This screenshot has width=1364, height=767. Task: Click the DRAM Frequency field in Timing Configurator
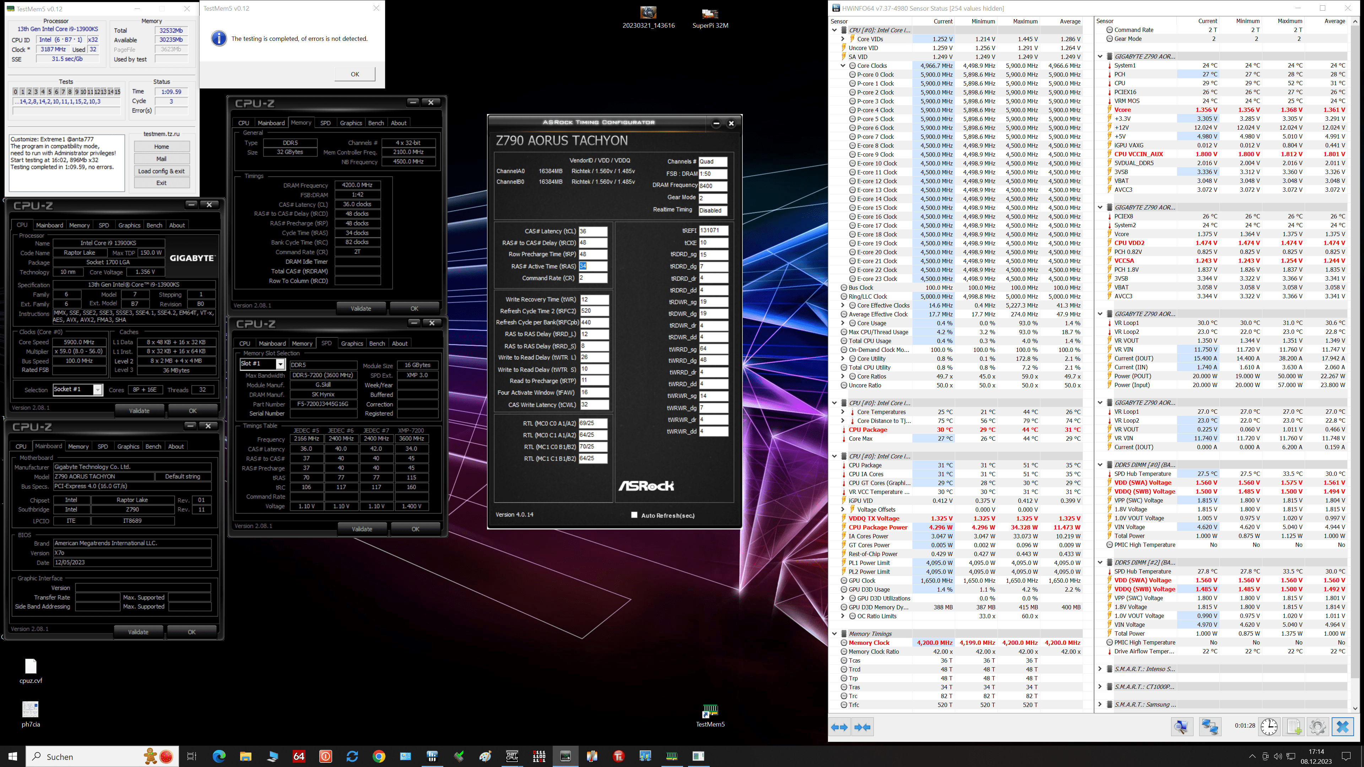click(713, 186)
